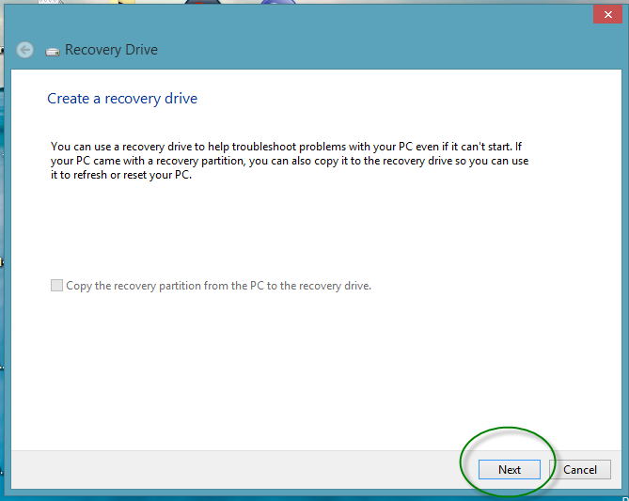The width and height of the screenshot is (629, 501).
Task: Click the Next button
Action: [509, 469]
